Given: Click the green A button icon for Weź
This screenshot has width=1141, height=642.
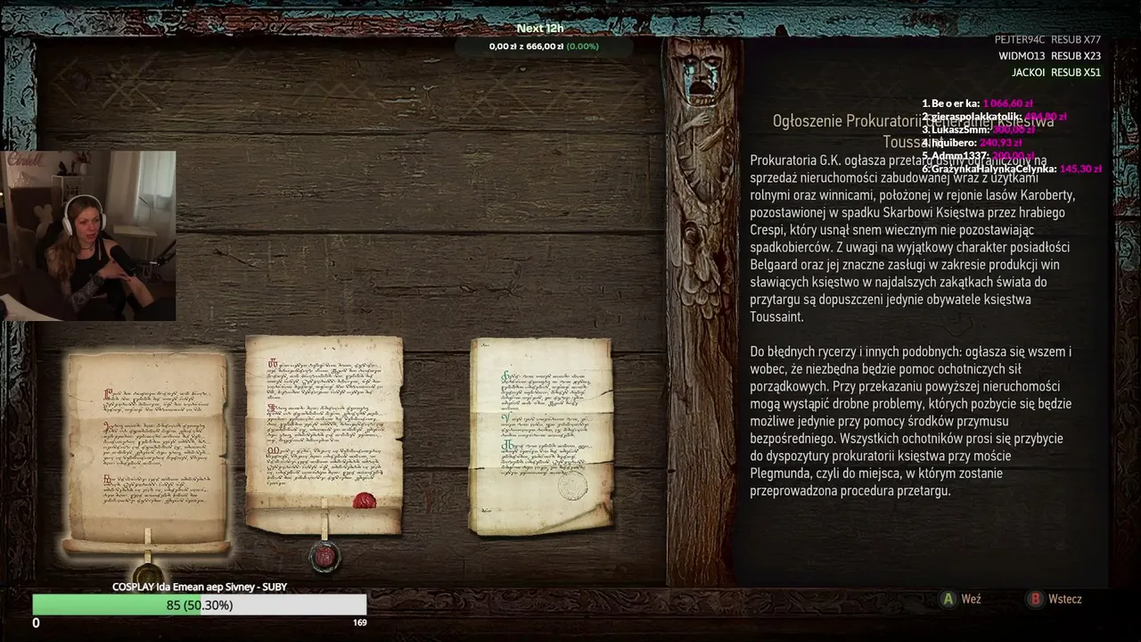Looking at the screenshot, I should coord(949,599).
